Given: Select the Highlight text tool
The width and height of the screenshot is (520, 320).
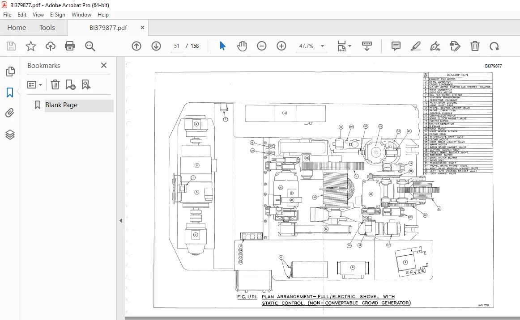Looking at the screenshot, I should tap(415, 46).
